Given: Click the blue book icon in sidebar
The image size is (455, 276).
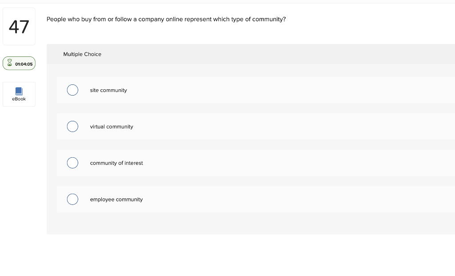Looking at the screenshot, I should coord(19,91).
